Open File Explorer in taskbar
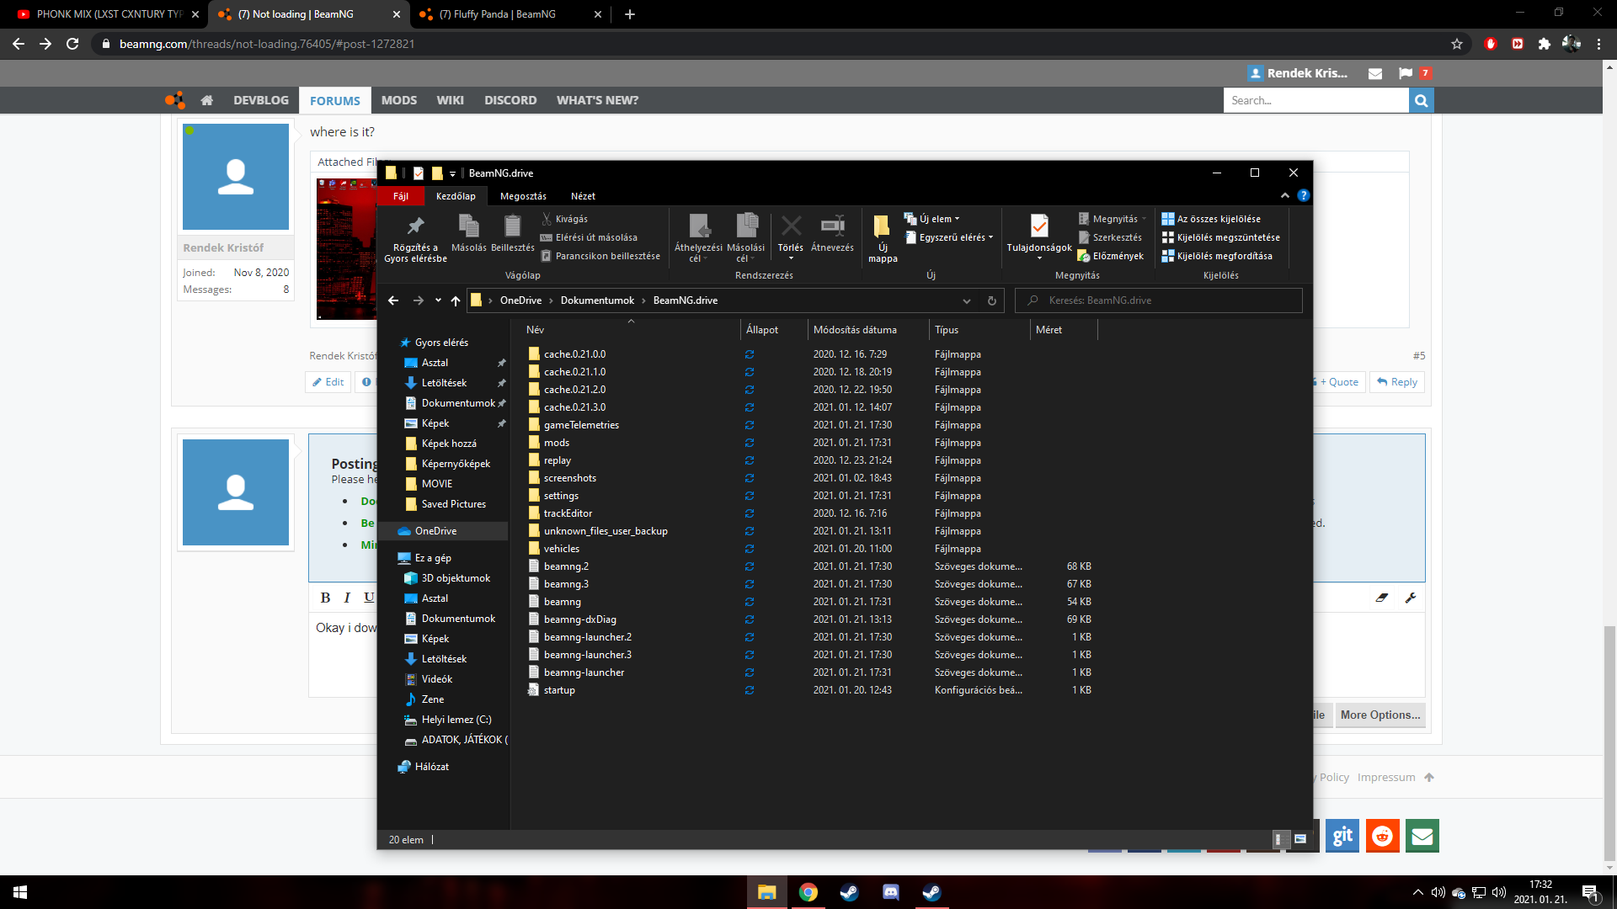Image resolution: width=1617 pixels, height=909 pixels. [766, 892]
